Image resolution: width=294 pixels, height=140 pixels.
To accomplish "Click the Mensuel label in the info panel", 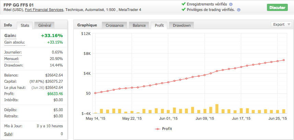I will pyautogui.click(x=12, y=59).
